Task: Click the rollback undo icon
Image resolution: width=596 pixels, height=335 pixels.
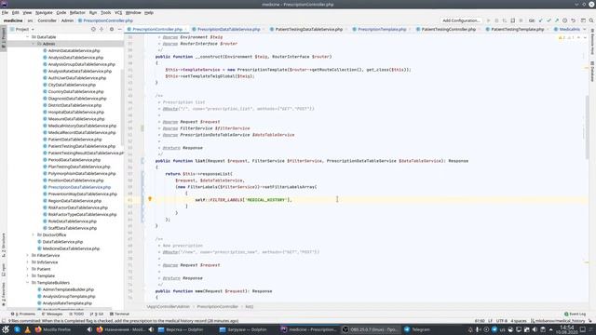Action: (x=574, y=20)
